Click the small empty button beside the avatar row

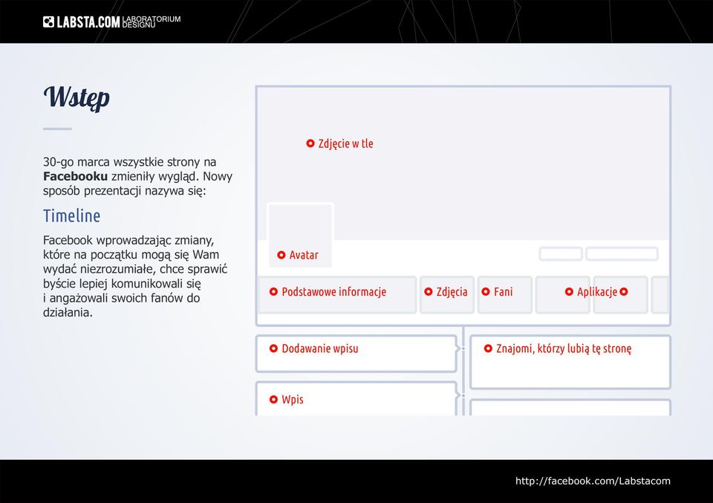[561, 254]
